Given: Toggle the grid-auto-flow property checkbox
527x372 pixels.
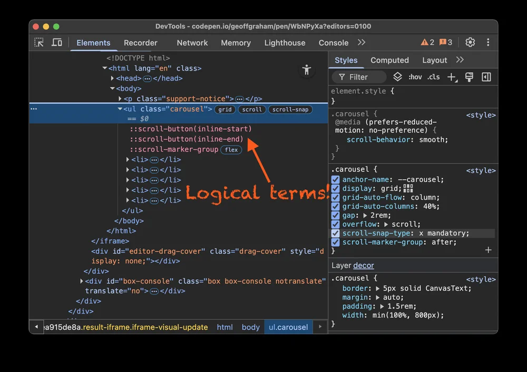Looking at the screenshot, I should tap(335, 197).
